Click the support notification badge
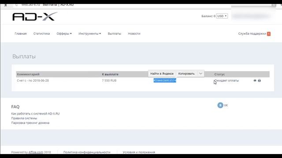 click(269, 34)
